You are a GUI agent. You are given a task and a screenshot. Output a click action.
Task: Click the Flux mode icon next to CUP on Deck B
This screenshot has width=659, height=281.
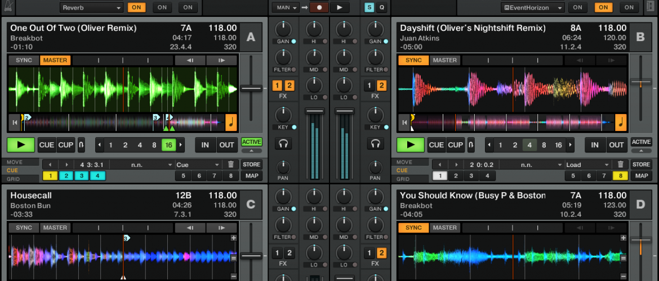(471, 144)
